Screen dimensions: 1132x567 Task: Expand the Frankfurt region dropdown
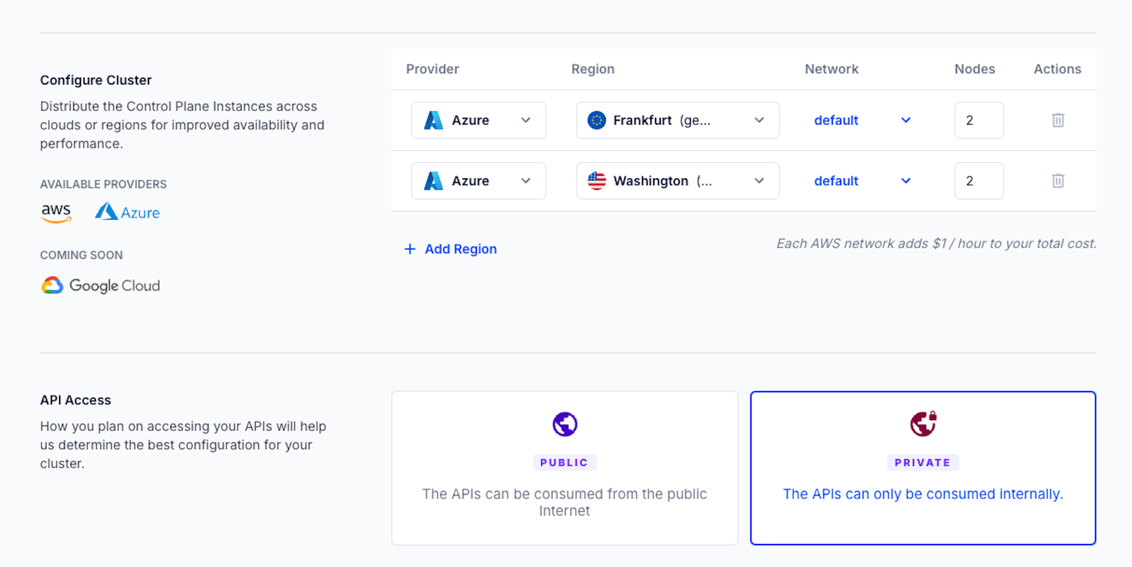pos(677,120)
